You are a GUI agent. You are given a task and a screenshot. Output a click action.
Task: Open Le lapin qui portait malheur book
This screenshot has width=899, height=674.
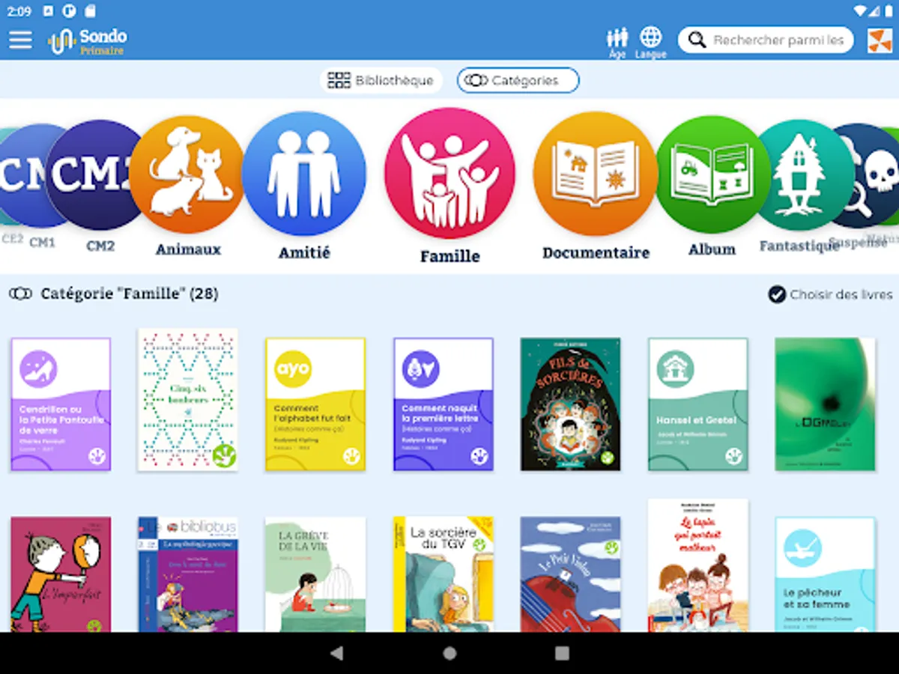pos(698,565)
